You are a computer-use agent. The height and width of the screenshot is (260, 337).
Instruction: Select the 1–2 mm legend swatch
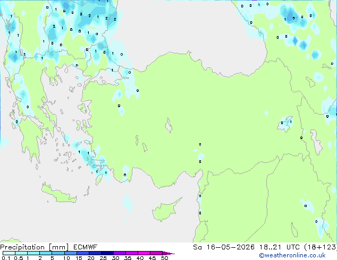33,253
